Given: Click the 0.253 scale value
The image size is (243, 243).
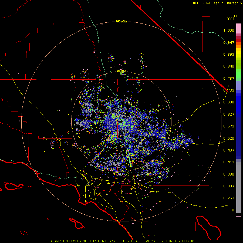Looking at the screenshot, I should 229,198.
